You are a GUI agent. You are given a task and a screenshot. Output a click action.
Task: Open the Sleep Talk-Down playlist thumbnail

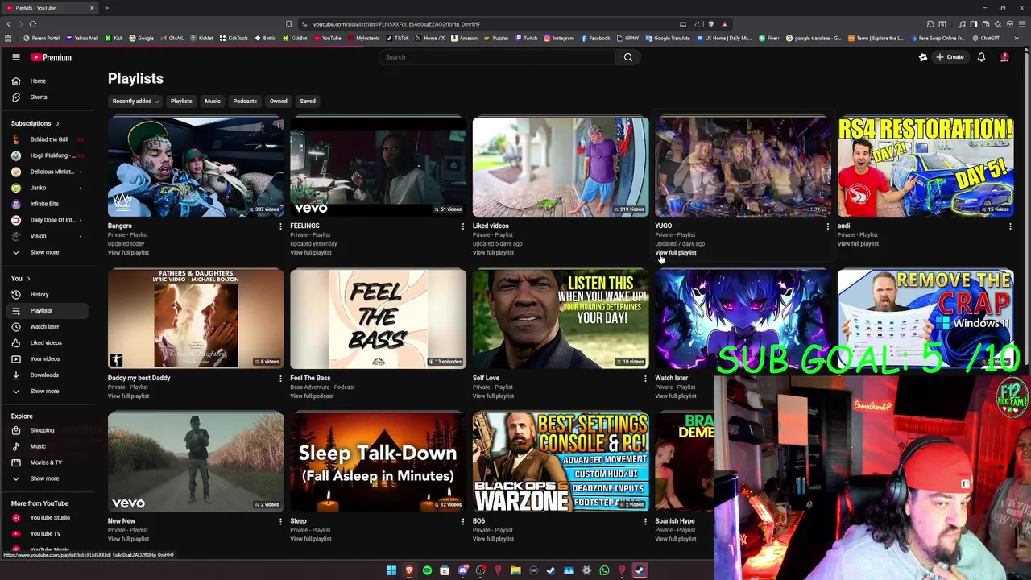(x=378, y=462)
